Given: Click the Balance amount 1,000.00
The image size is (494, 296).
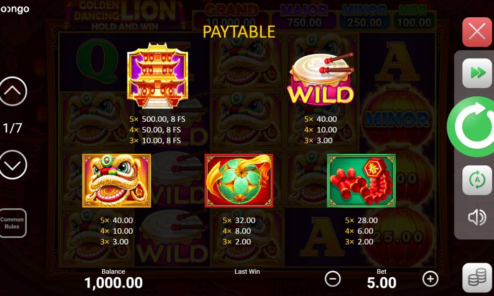Looking at the screenshot, I should tap(114, 283).
